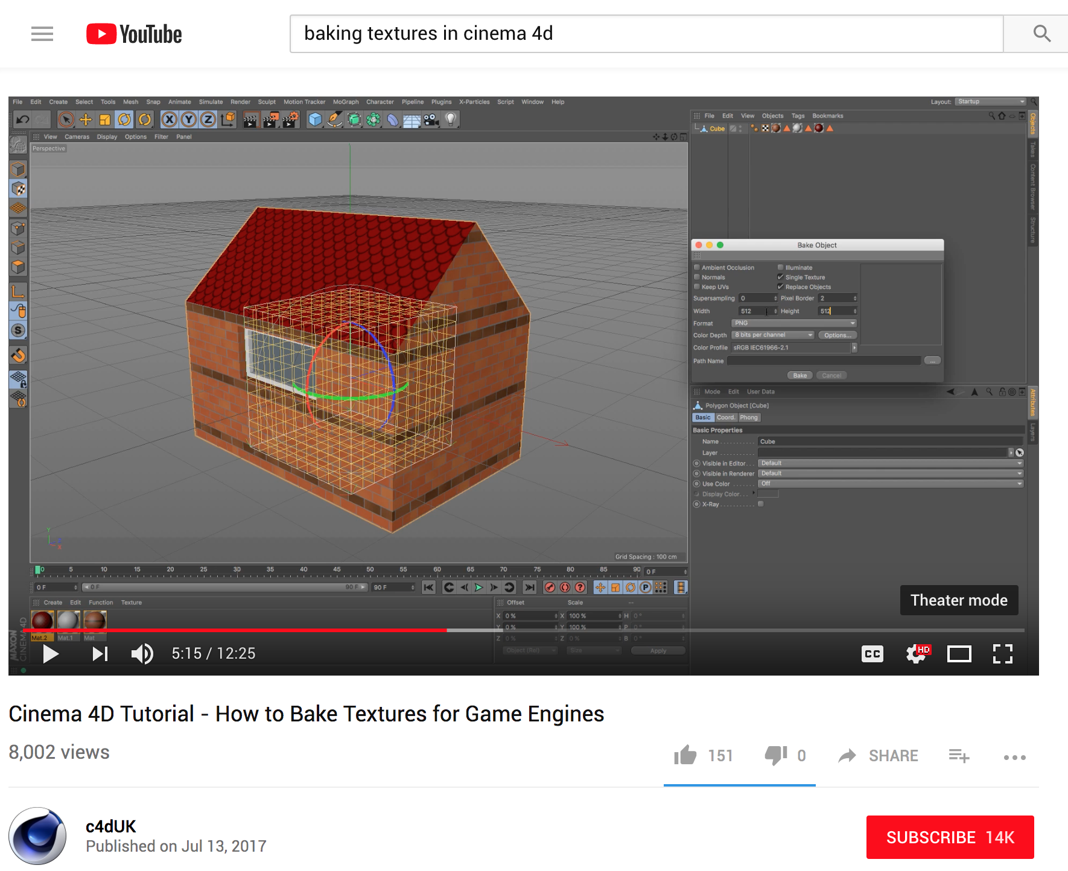Enter full screen mode

[1003, 654]
